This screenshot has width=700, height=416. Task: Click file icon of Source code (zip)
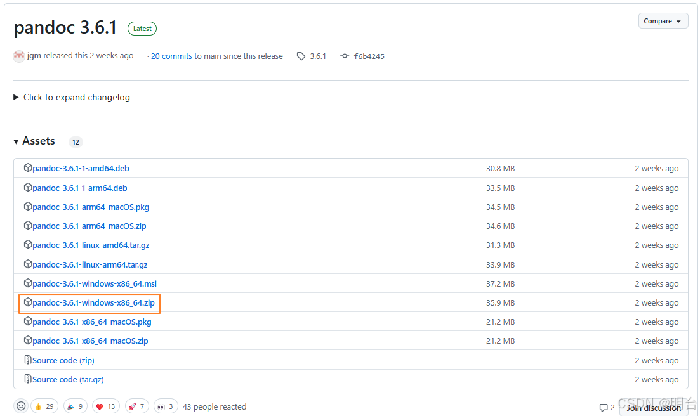click(28, 360)
